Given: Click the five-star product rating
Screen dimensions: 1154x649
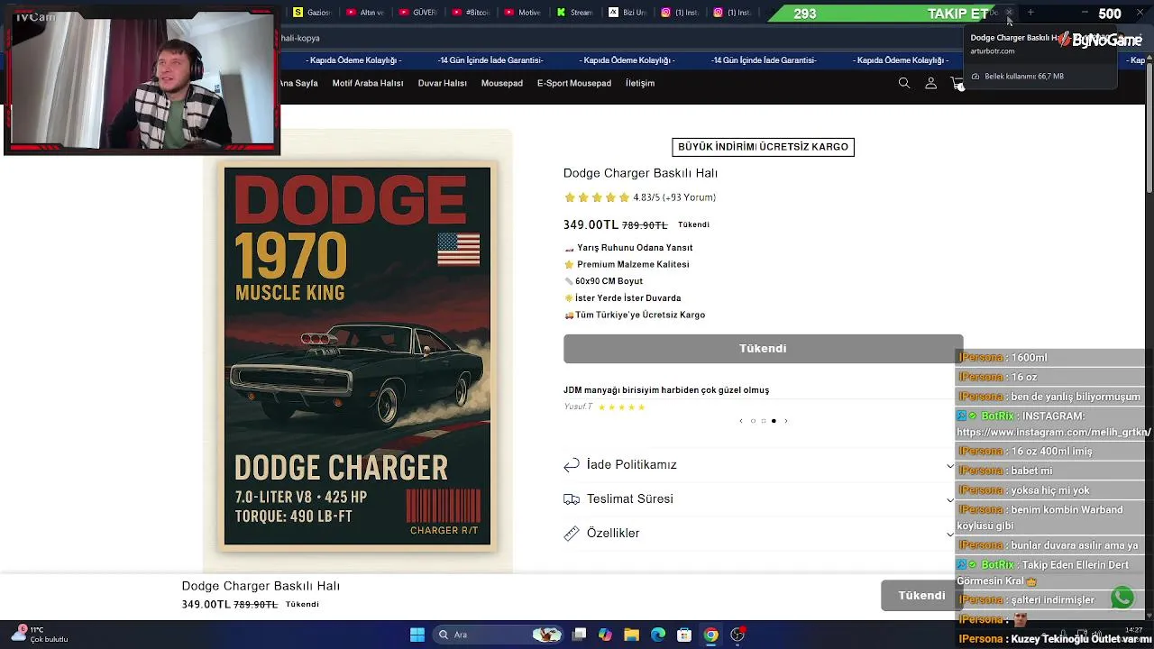Looking at the screenshot, I should (x=597, y=197).
